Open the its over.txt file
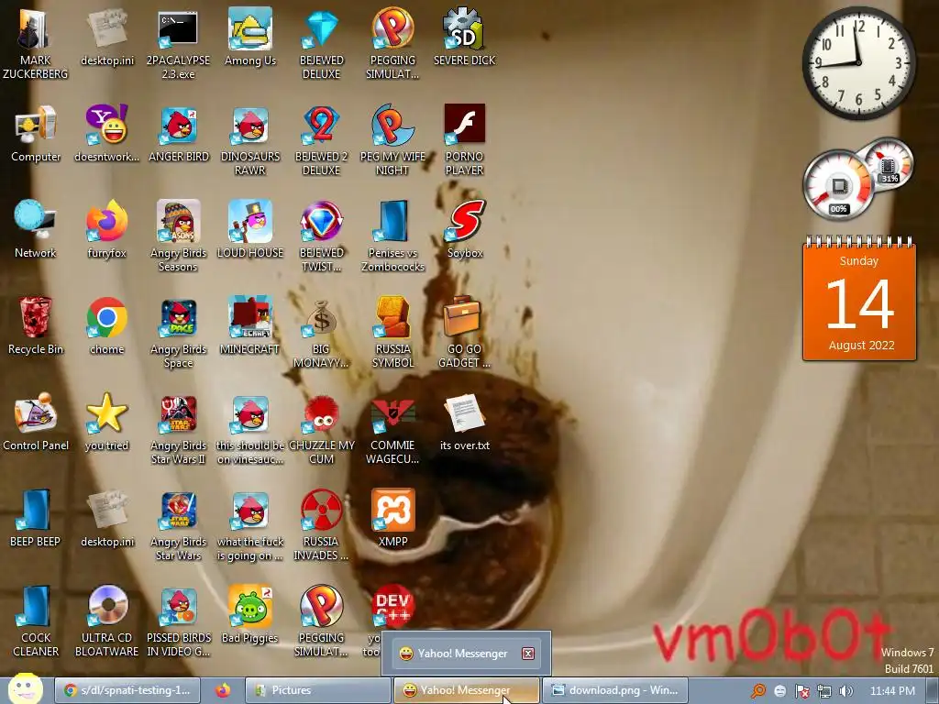This screenshot has height=704, width=939. [465, 423]
